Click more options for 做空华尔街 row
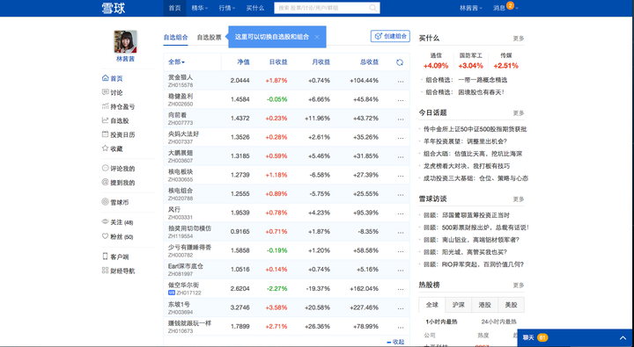Screen dimensions: 634x347 tap(401, 289)
